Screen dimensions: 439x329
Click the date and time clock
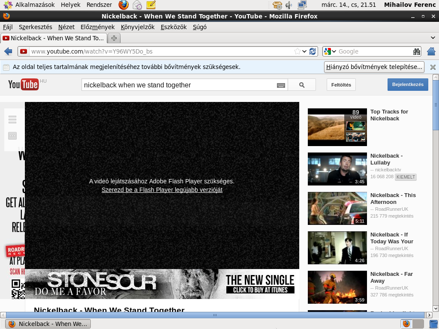(x=349, y=5)
